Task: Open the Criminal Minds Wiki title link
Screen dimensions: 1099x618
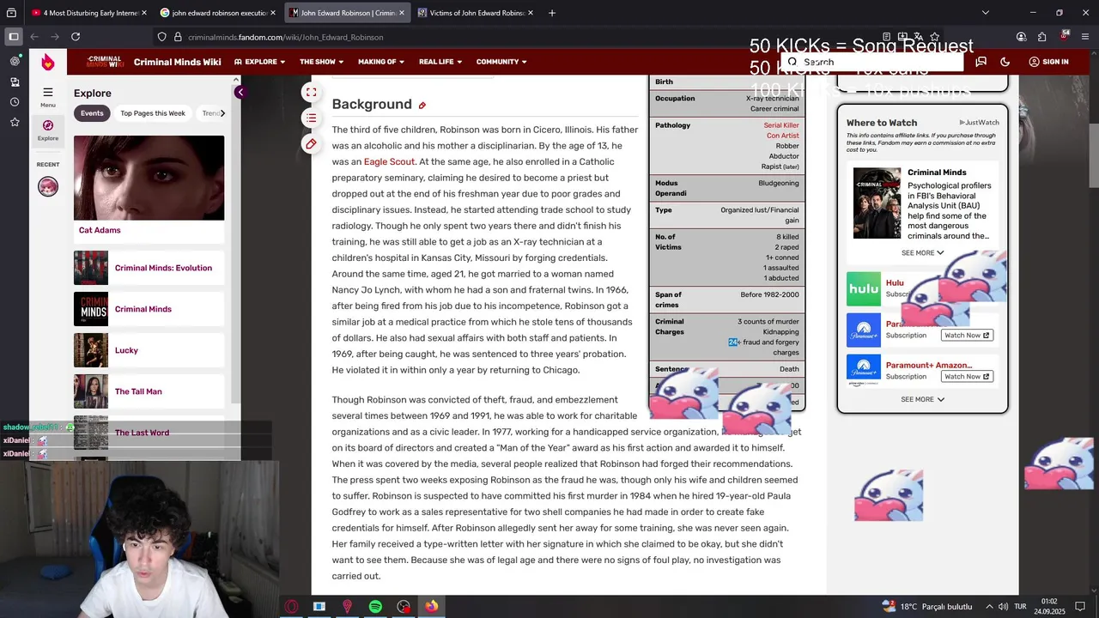Action: click(x=177, y=62)
